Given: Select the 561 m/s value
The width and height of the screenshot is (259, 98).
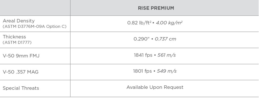Looking at the screenshot, I should (166, 55).
